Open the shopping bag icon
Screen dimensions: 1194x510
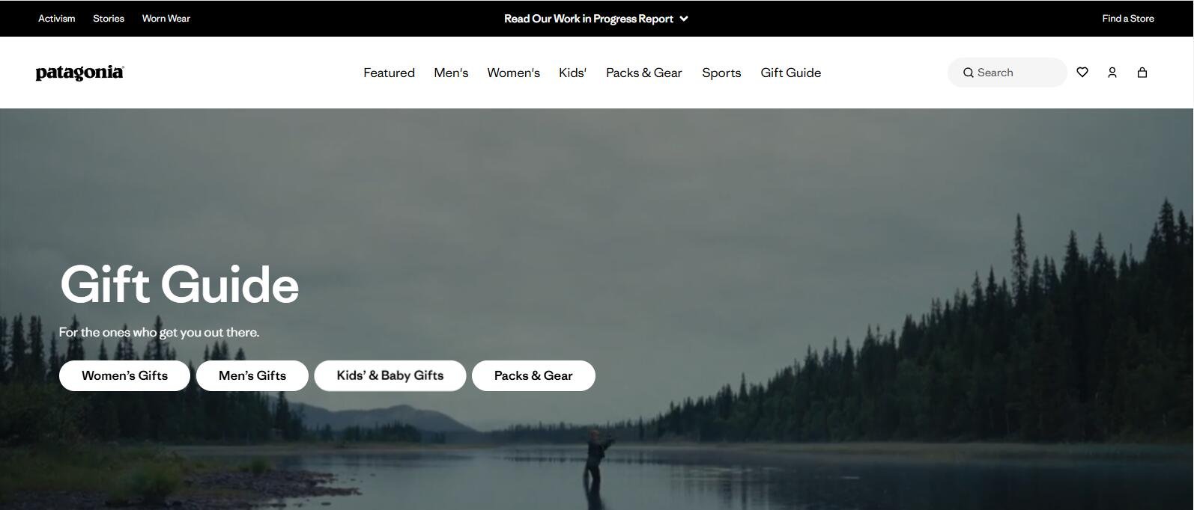pos(1142,73)
